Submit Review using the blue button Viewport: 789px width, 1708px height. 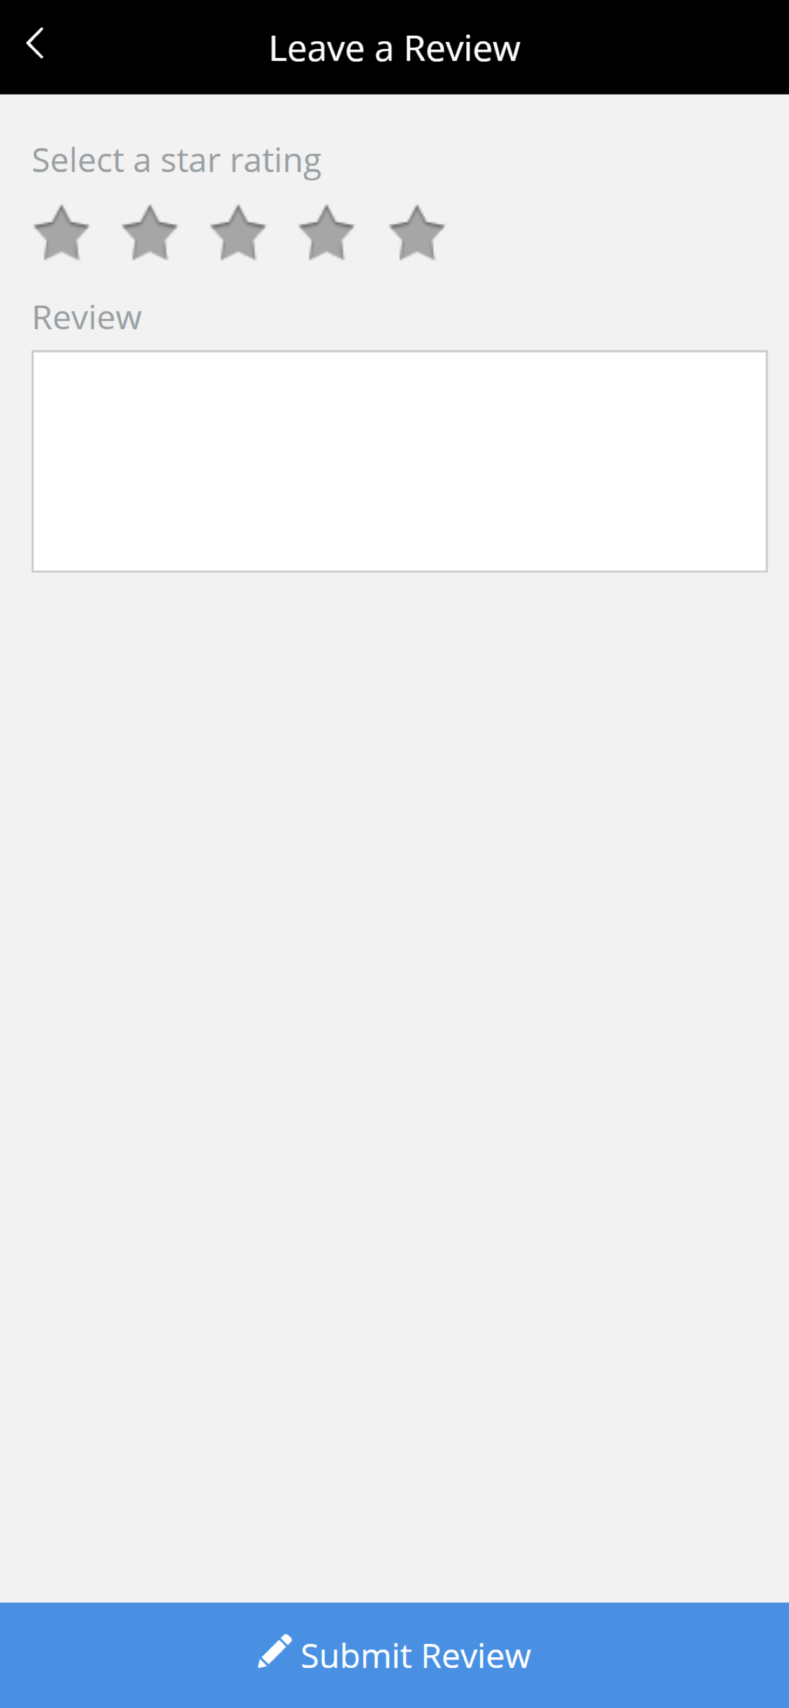click(394, 1655)
